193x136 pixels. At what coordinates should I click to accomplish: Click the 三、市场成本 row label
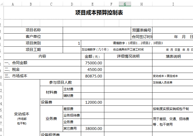[x=42, y=76]
